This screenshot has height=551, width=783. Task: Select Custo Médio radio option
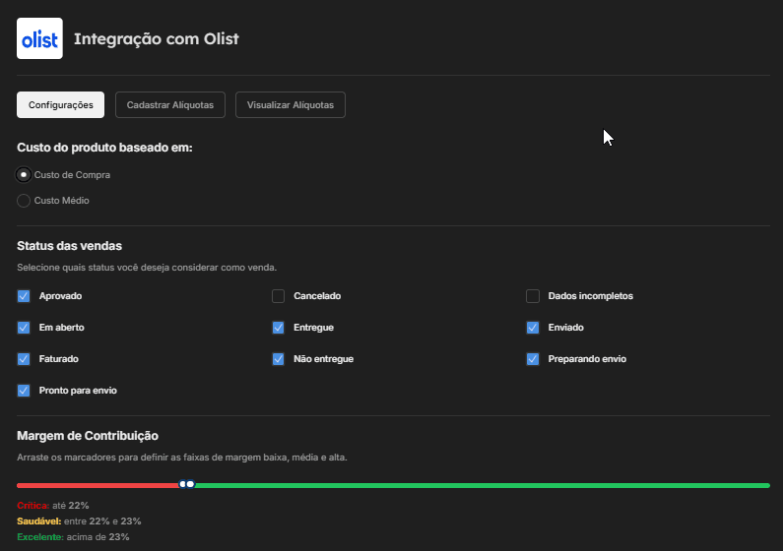click(x=24, y=201)
